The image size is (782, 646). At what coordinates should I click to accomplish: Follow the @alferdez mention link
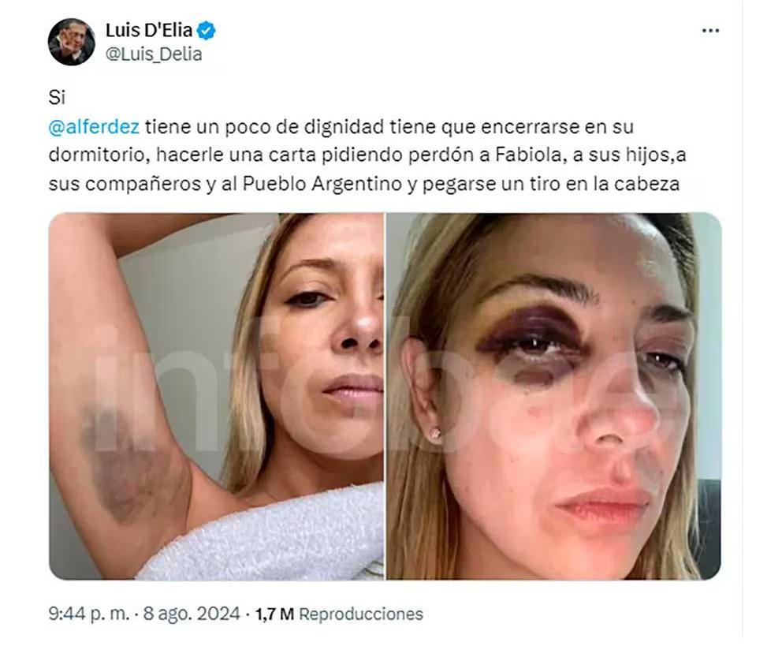[94, 127]
